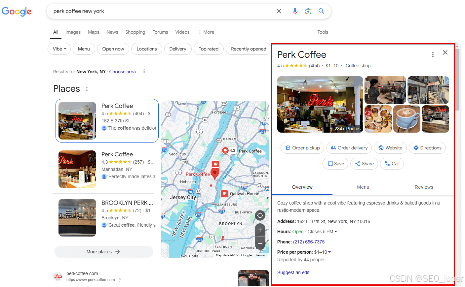Select Perk Coffee Manhattan, NY result
Screen dimensions: 465x287
[x=106, y=169]
